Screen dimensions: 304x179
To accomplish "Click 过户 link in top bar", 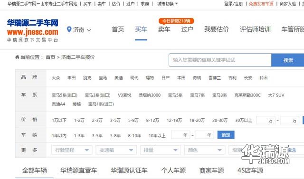I will tap(130, 4).
